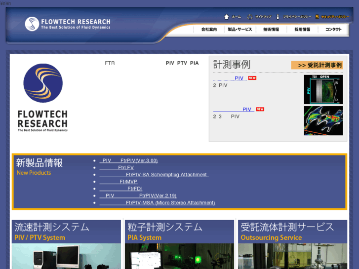Open the FtrMVP product link
Screen dimensions: 359x269
pos(119,182)
